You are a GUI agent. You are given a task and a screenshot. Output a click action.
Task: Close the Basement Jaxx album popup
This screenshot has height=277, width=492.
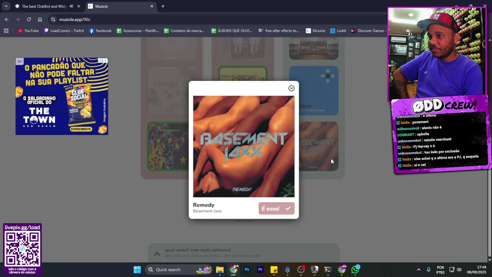291,88
